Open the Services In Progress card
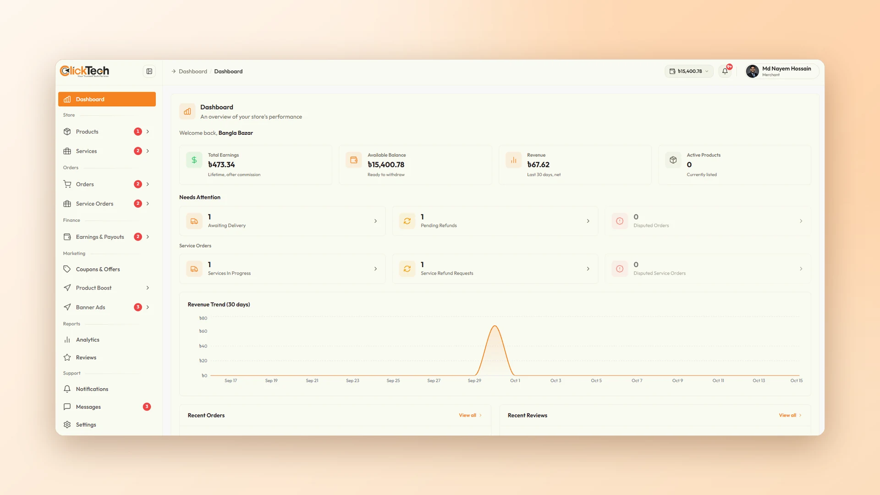The height and width of the screenshot is (495, 880). [x=282, y=269]
